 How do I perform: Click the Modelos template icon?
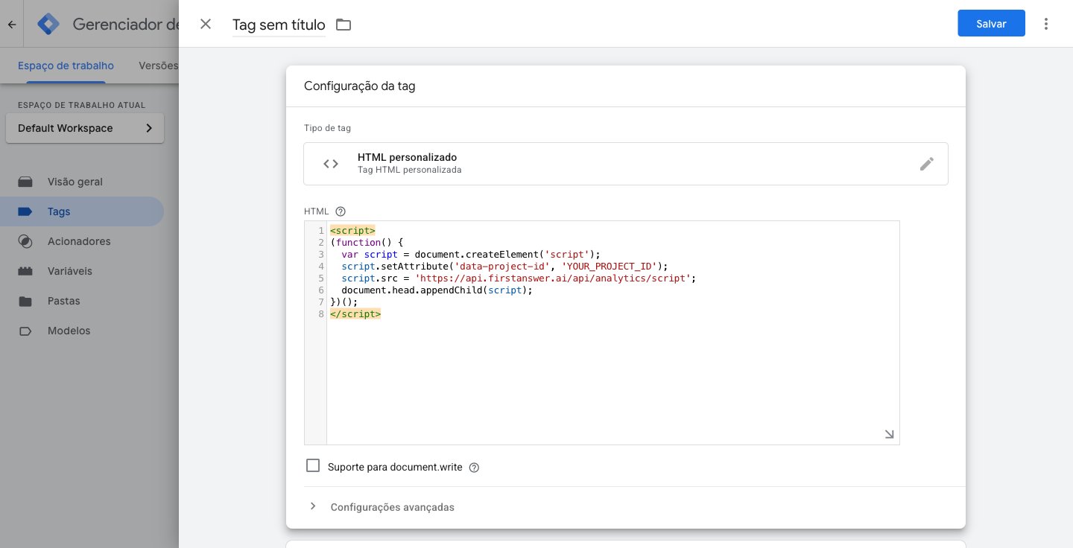(25, 331)
